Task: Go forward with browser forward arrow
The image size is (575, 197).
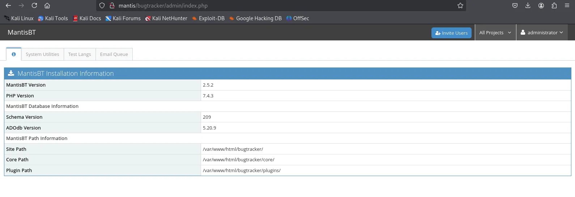Action: pyautogui.click(x=21, y=5)
